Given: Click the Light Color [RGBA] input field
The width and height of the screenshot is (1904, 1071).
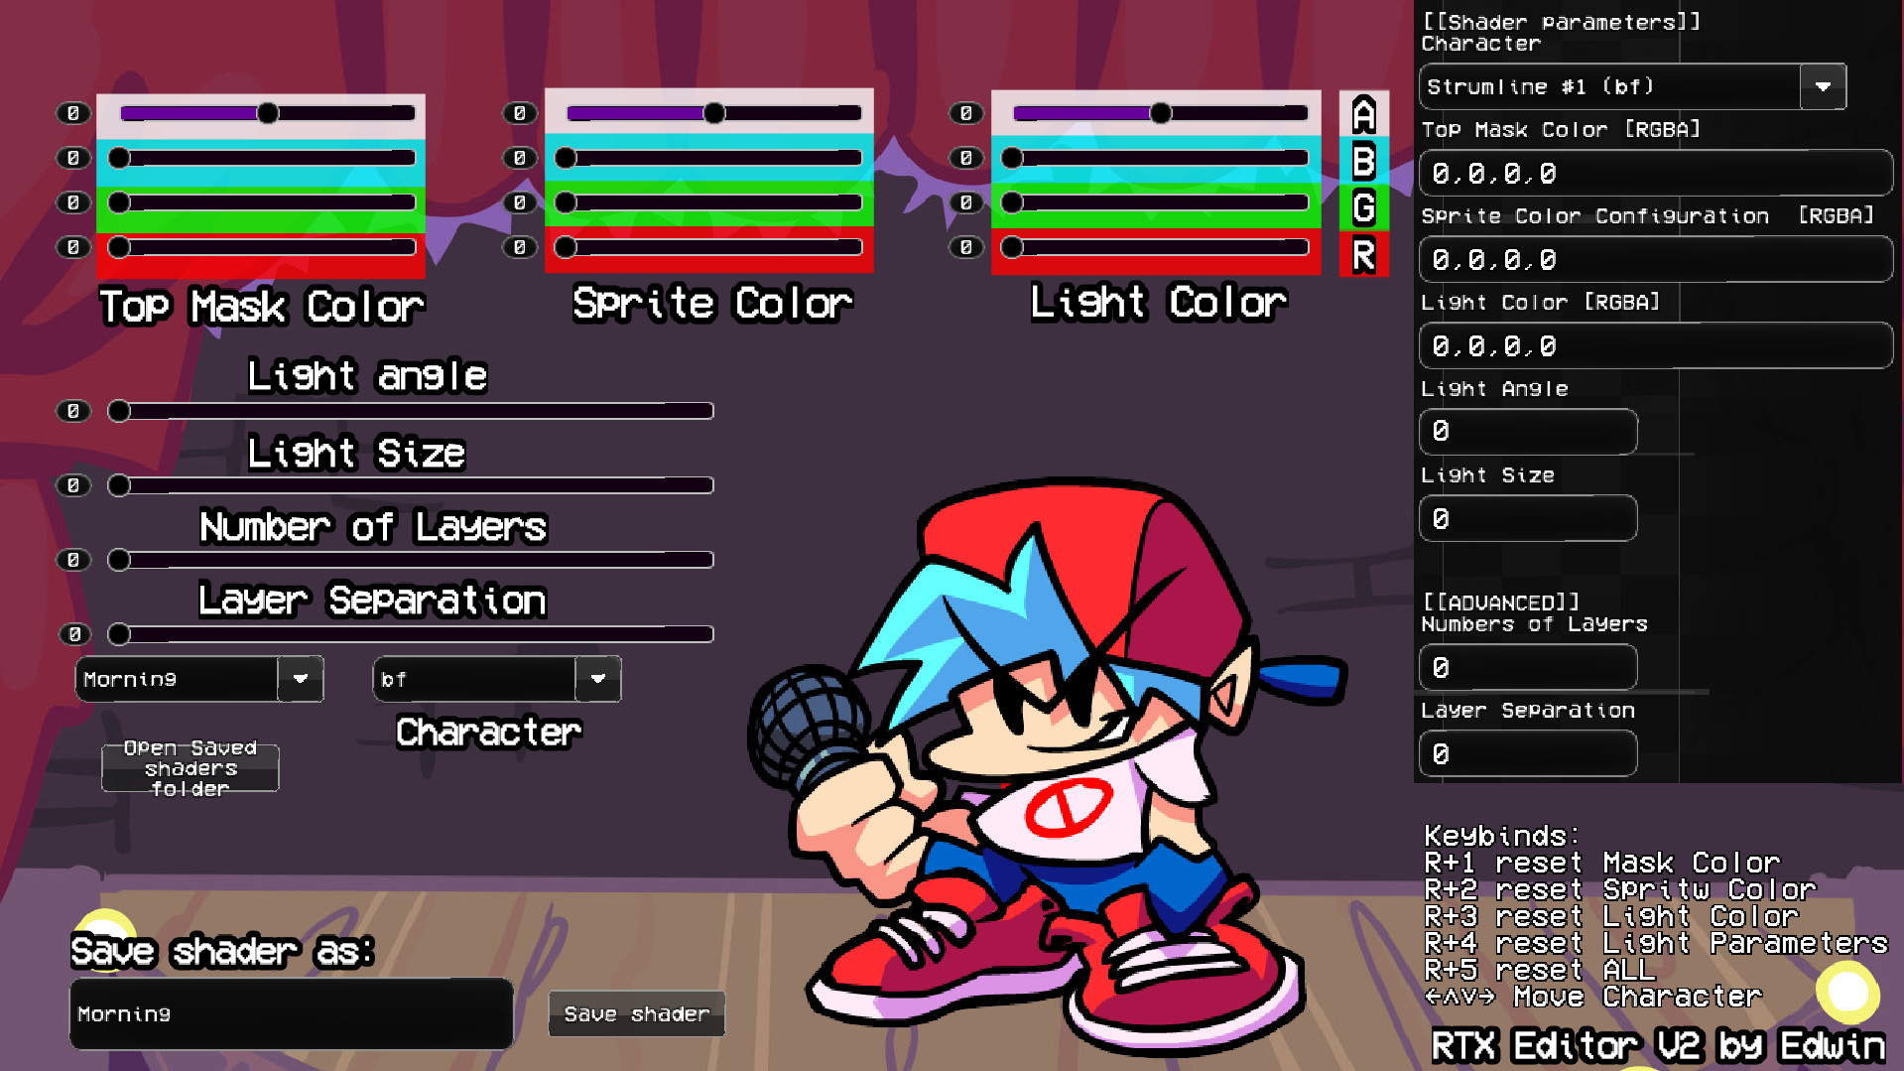Looking at the screenshot, I should point(1656,345).
